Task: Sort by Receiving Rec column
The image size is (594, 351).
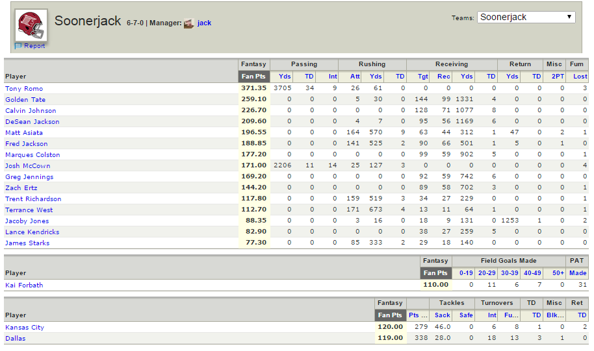Action: point(444,76)
